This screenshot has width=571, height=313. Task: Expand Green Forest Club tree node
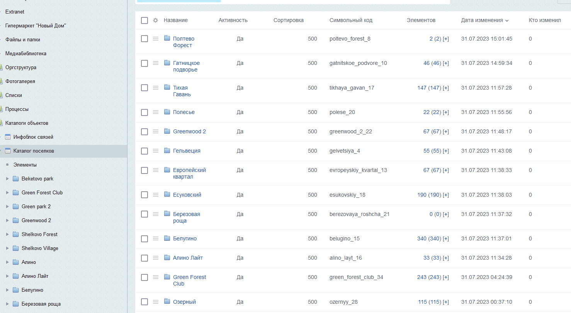click(7, 192)
